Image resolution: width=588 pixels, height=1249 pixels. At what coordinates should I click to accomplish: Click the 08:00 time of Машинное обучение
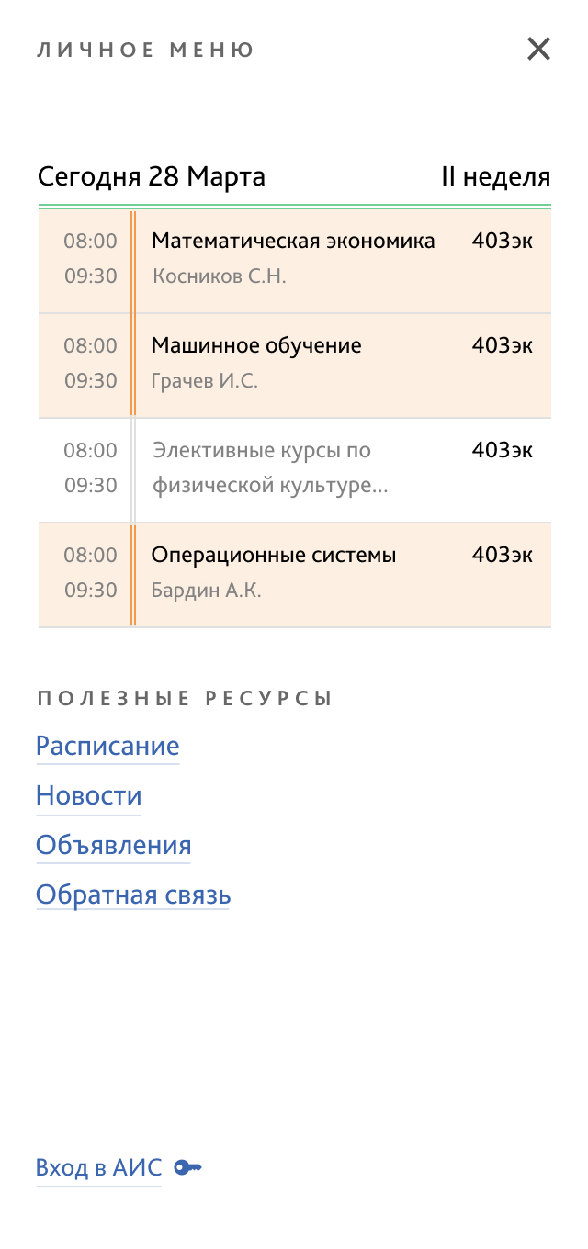[x=91, y=345]
